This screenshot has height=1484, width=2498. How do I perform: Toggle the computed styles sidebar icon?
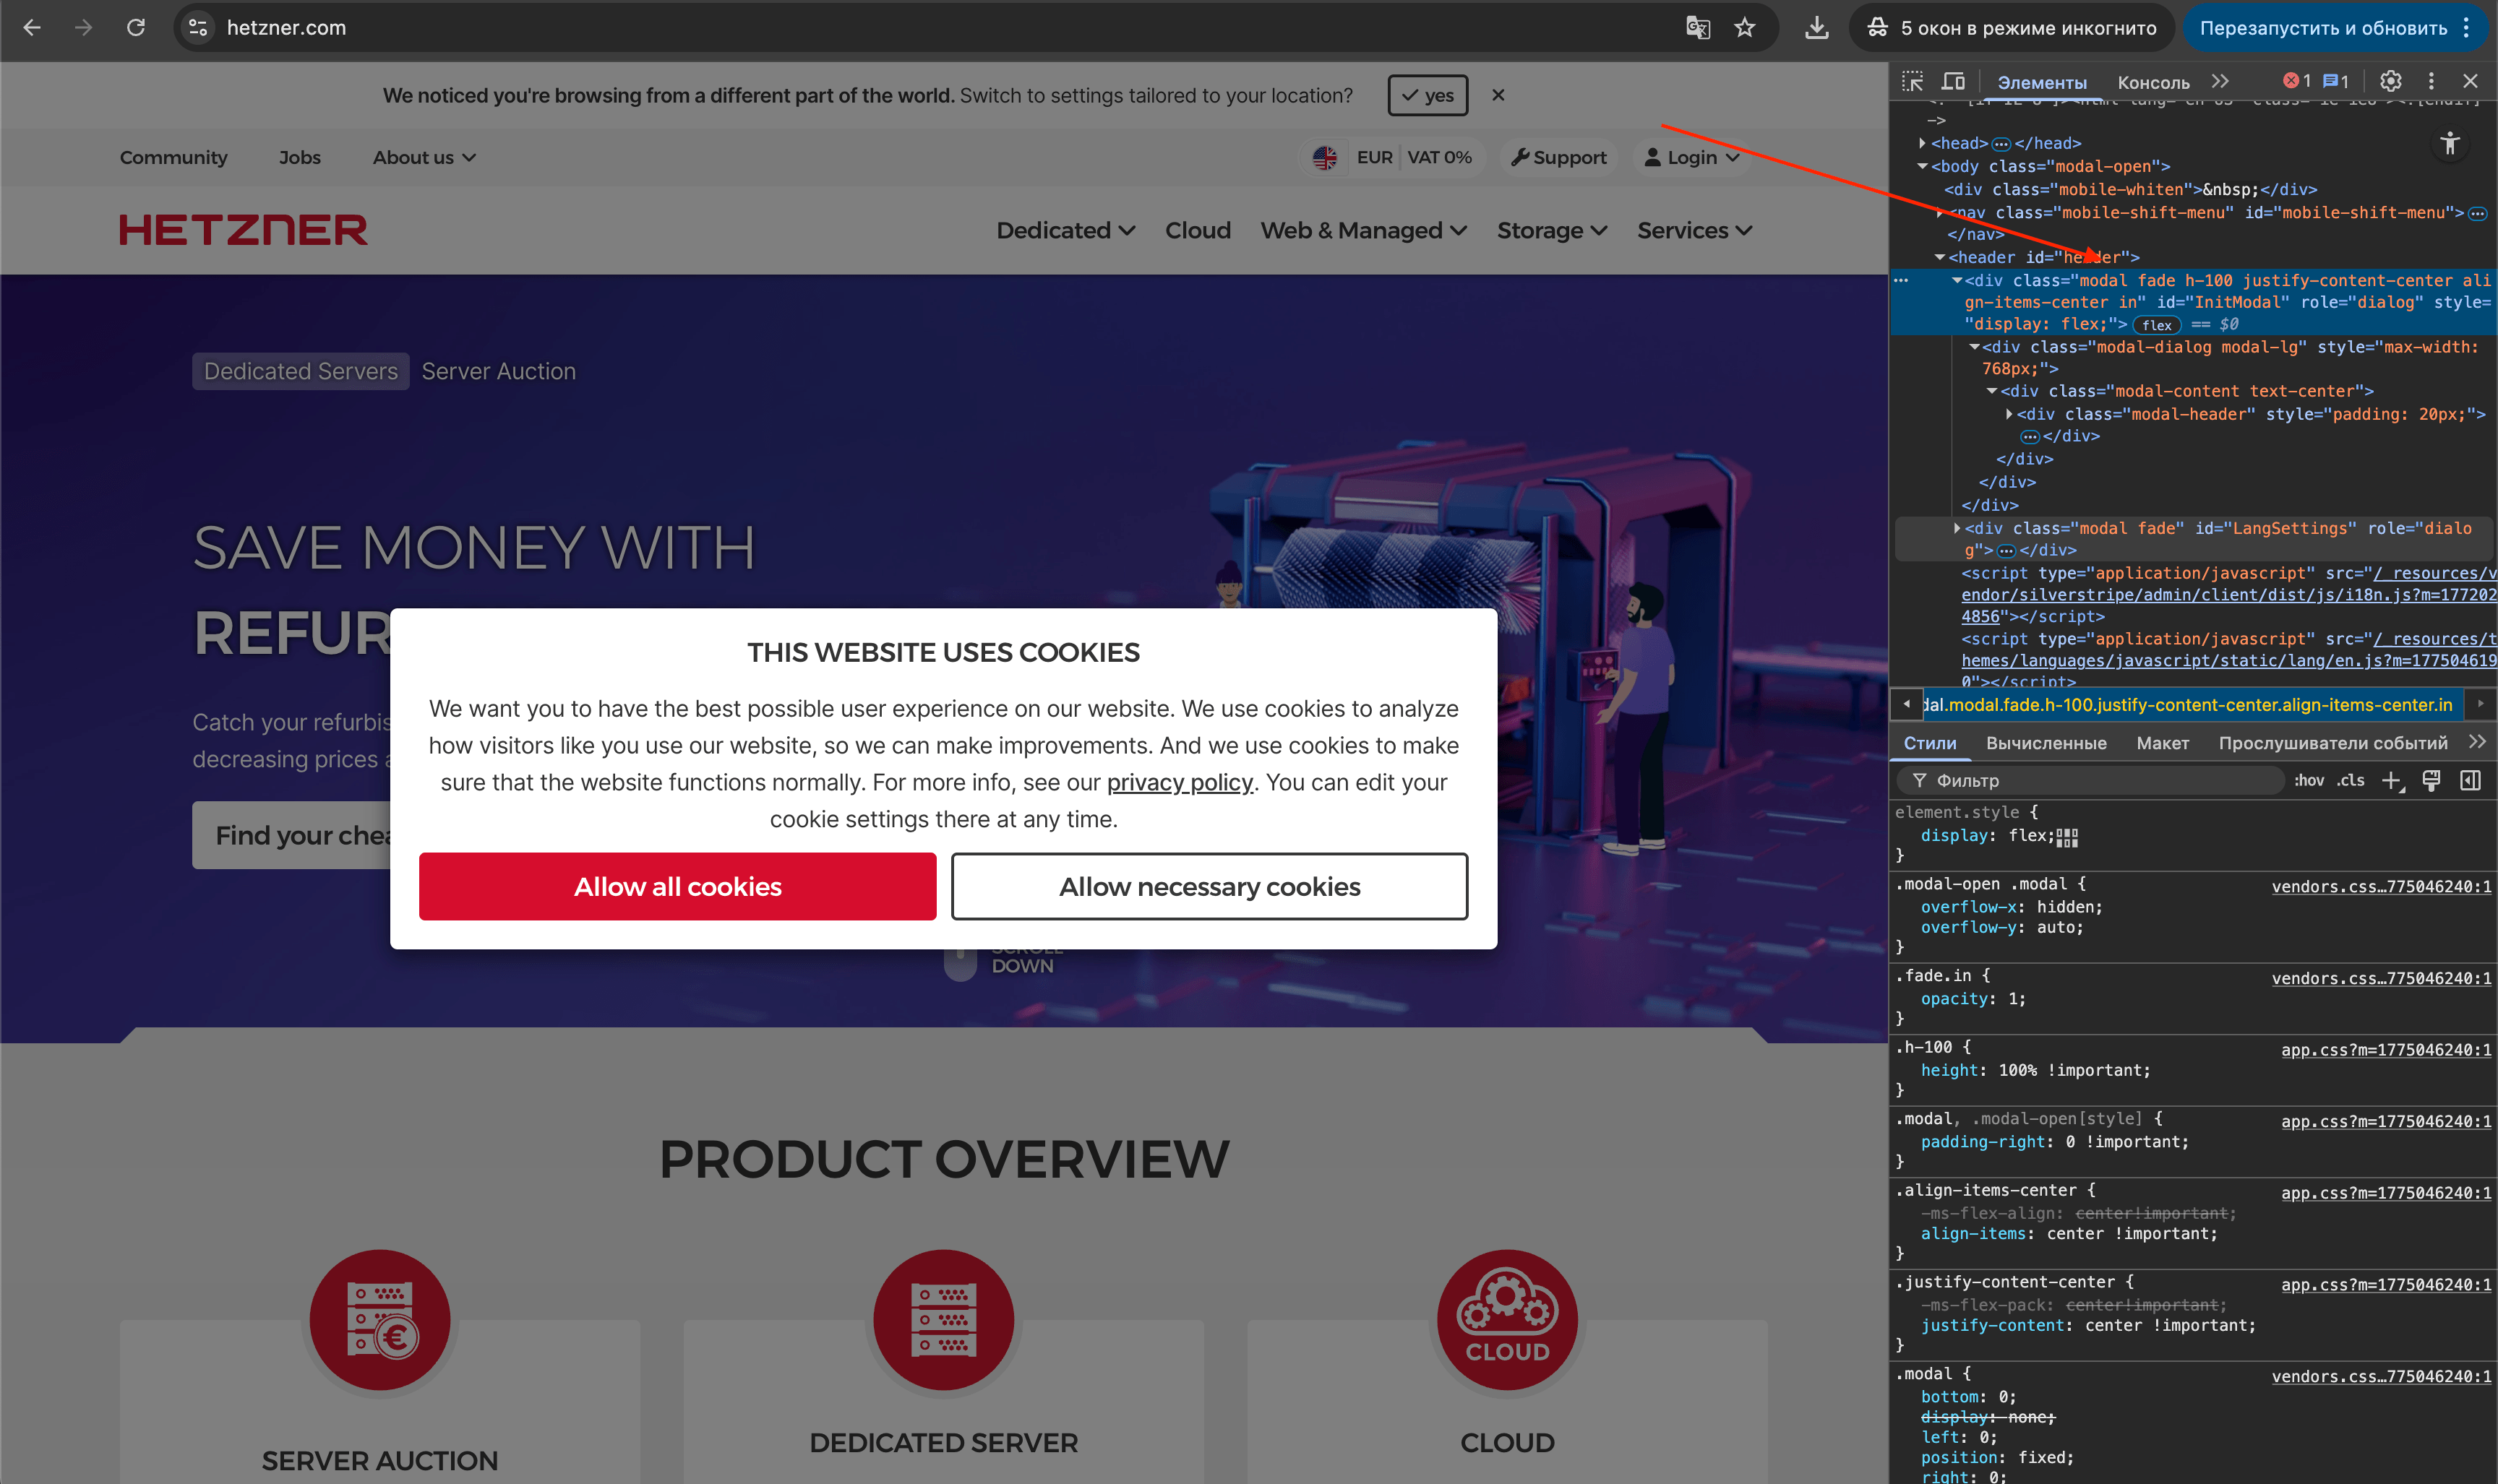tap(2470, 781)
